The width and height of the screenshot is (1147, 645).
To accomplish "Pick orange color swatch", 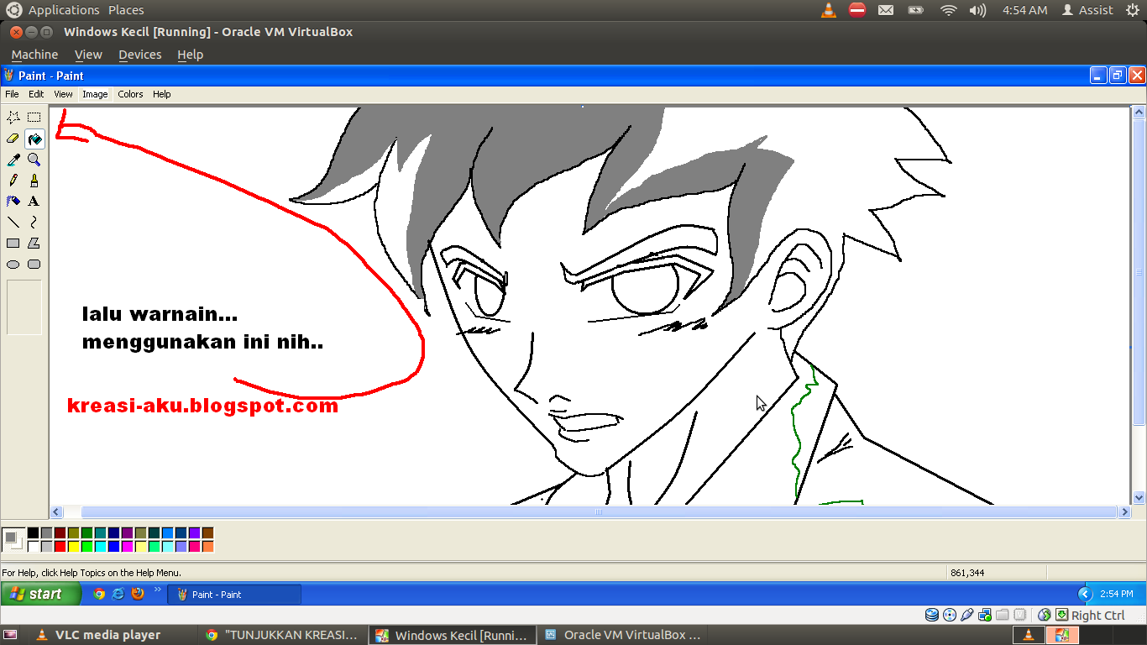I will (x=207, y=546).
